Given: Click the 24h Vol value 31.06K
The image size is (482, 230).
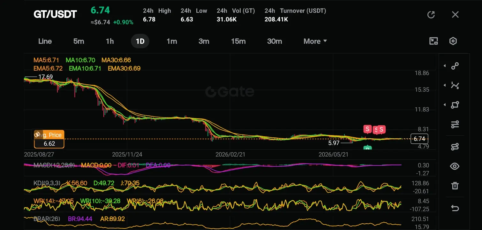Looking at the screenshot, I should (227, 19).
